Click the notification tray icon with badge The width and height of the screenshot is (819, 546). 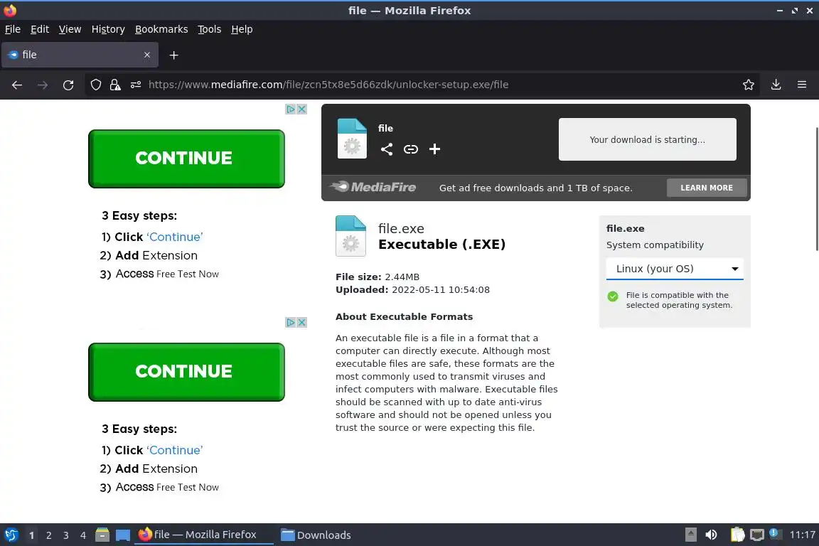[x=776, y=534]
